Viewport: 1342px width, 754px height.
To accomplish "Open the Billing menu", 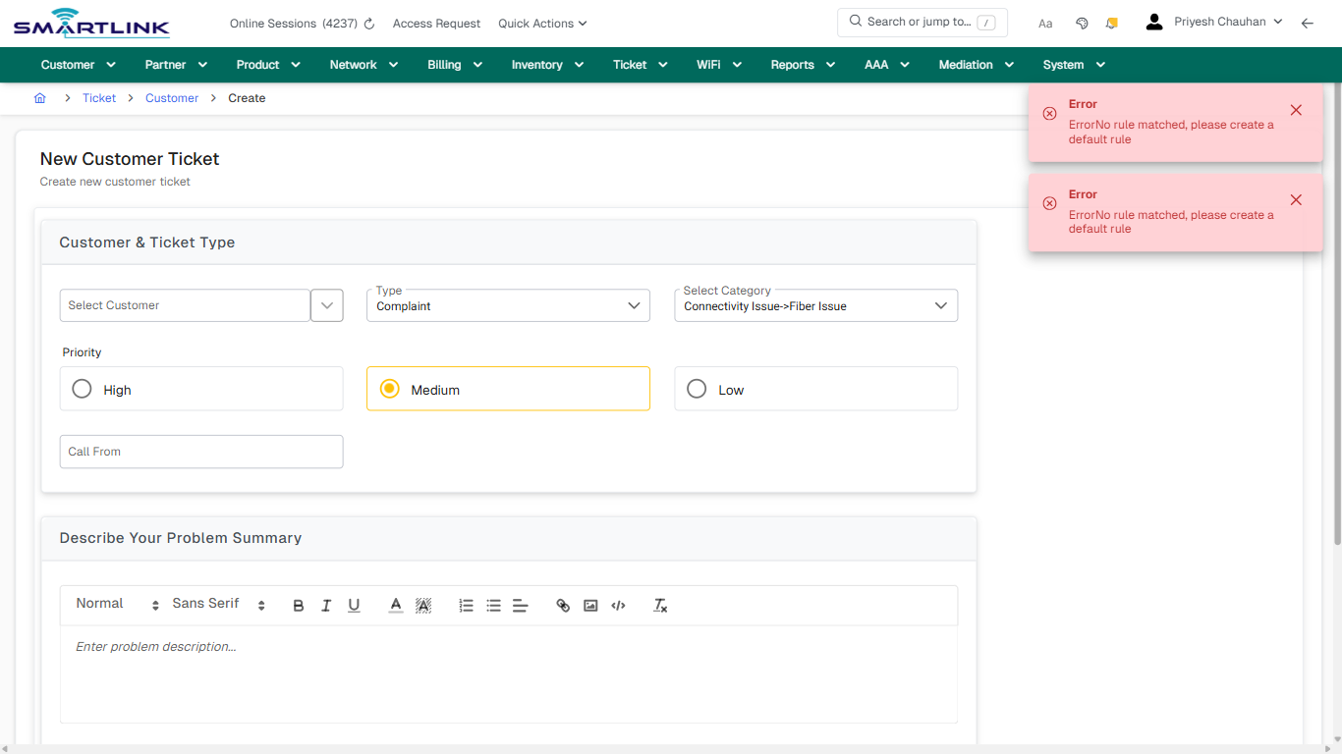I will 445,64.
